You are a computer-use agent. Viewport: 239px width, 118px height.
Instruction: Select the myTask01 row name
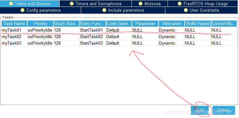(x=14, y=30)
